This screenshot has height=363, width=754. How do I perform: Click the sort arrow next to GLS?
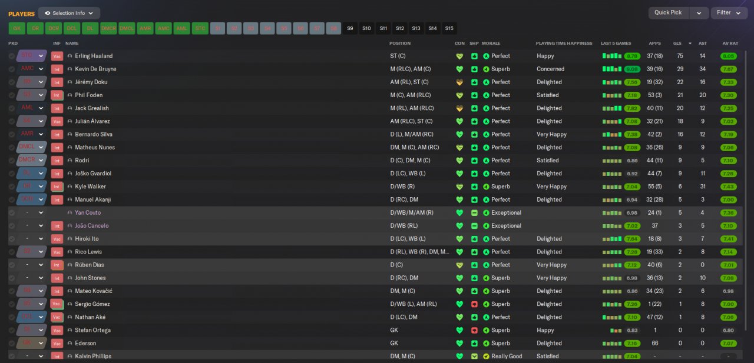(x=690, y=44)
